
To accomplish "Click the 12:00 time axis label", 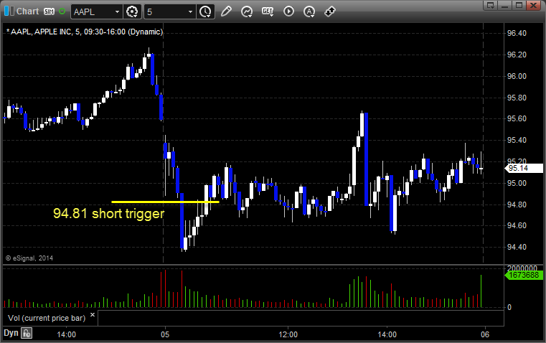I will pos(288,334).
